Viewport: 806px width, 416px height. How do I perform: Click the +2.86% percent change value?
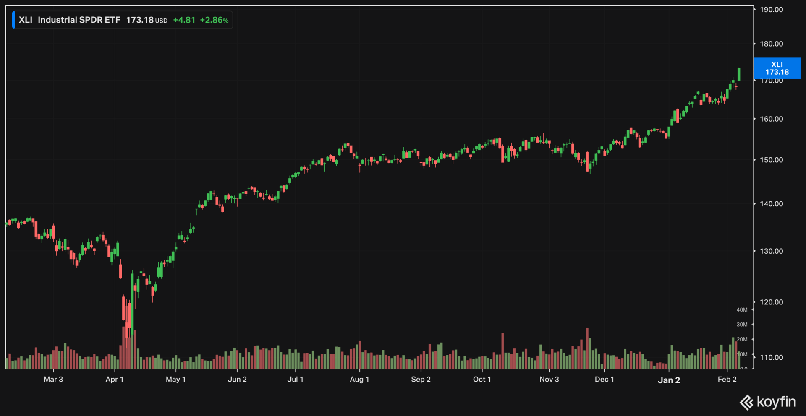pyautogui.click(x=214, y=20)
